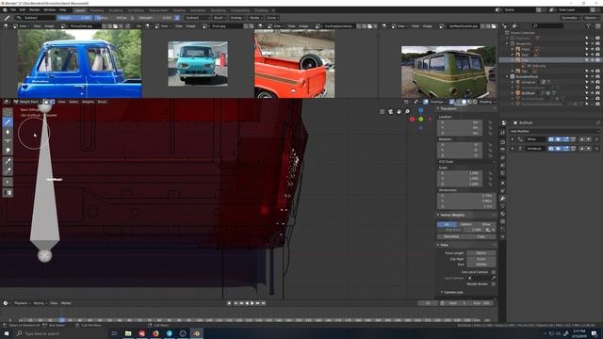Select the Blur weight tool
Image resolution: width=603 pixels, height=339 pixels.
(8, 132)
